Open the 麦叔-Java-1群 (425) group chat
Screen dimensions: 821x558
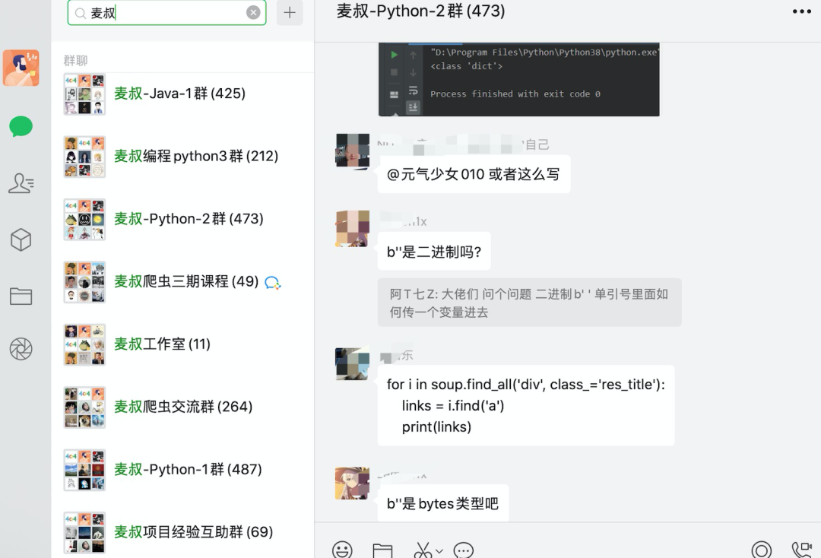pos(182,94)
